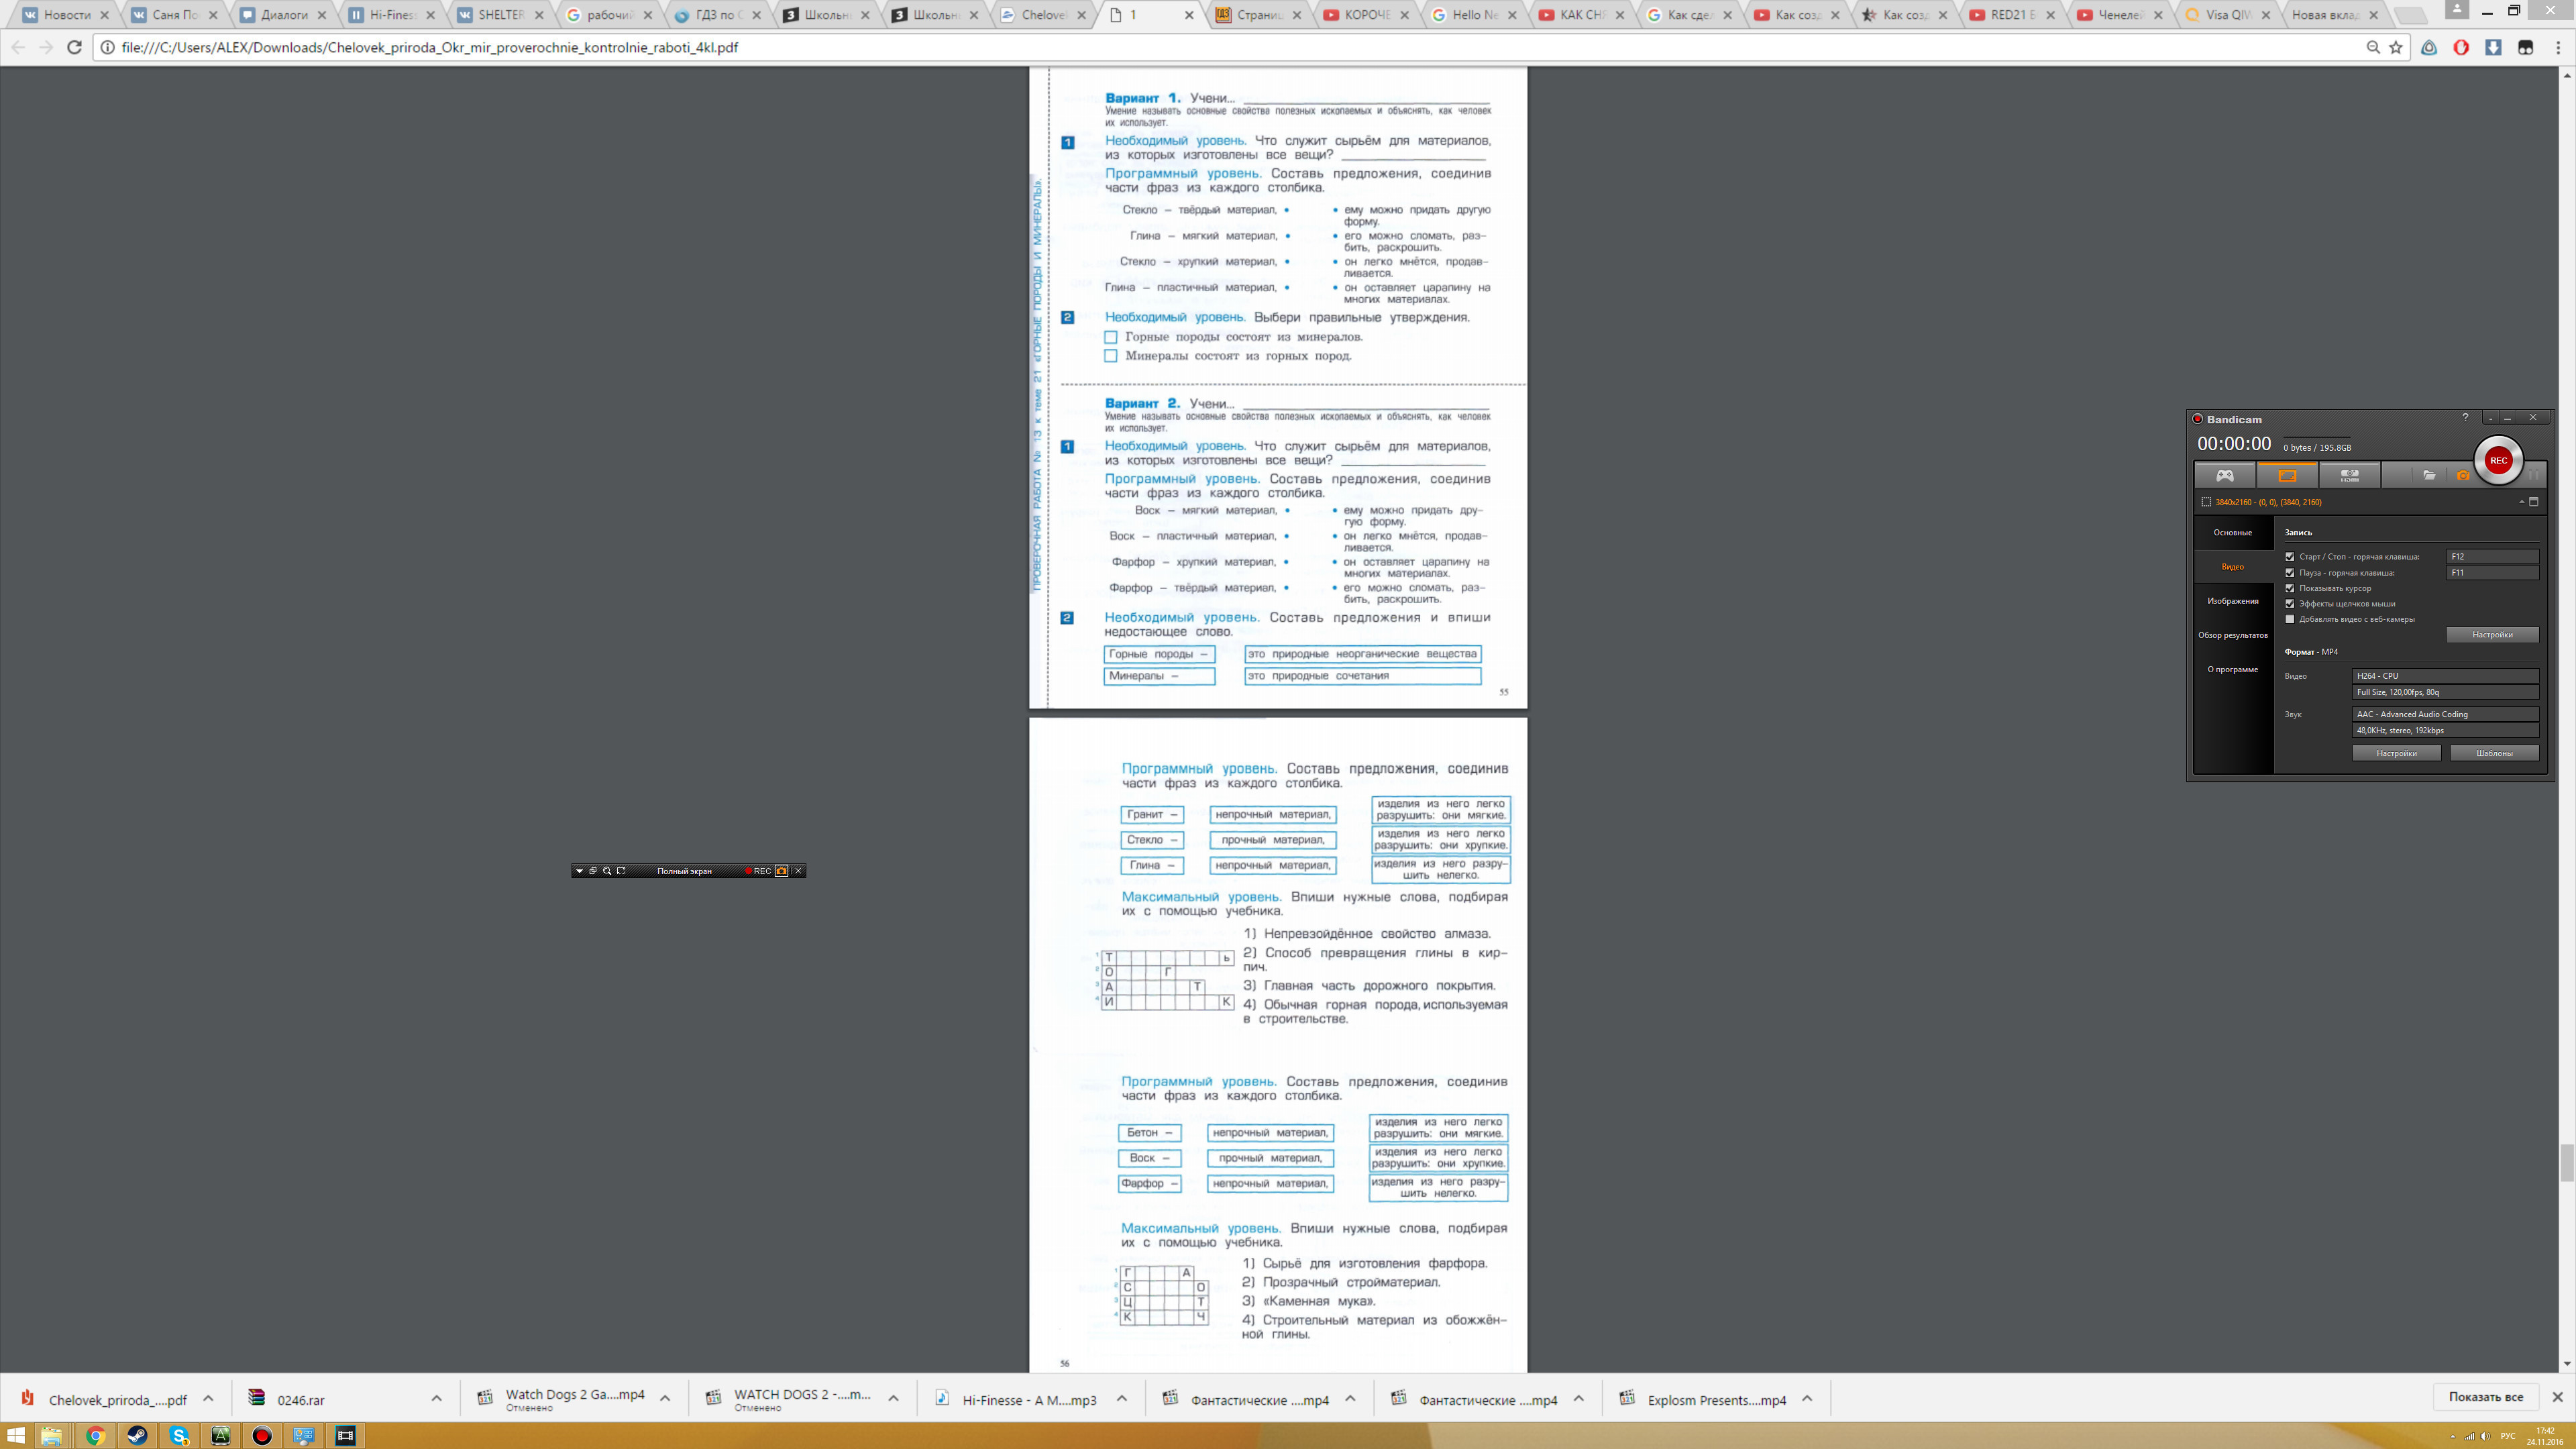Bookmark page with star icon in address bar
This screenshot has height=1449, width=2576.
(x=2396, y=47)
